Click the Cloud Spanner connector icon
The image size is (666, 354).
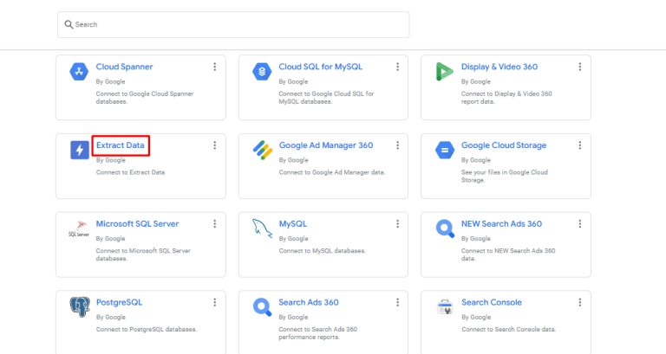click(x=80, y=72)
